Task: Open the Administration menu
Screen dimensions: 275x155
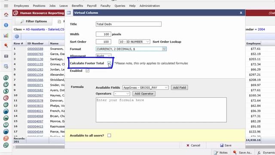Action: (x=150, y=6)
